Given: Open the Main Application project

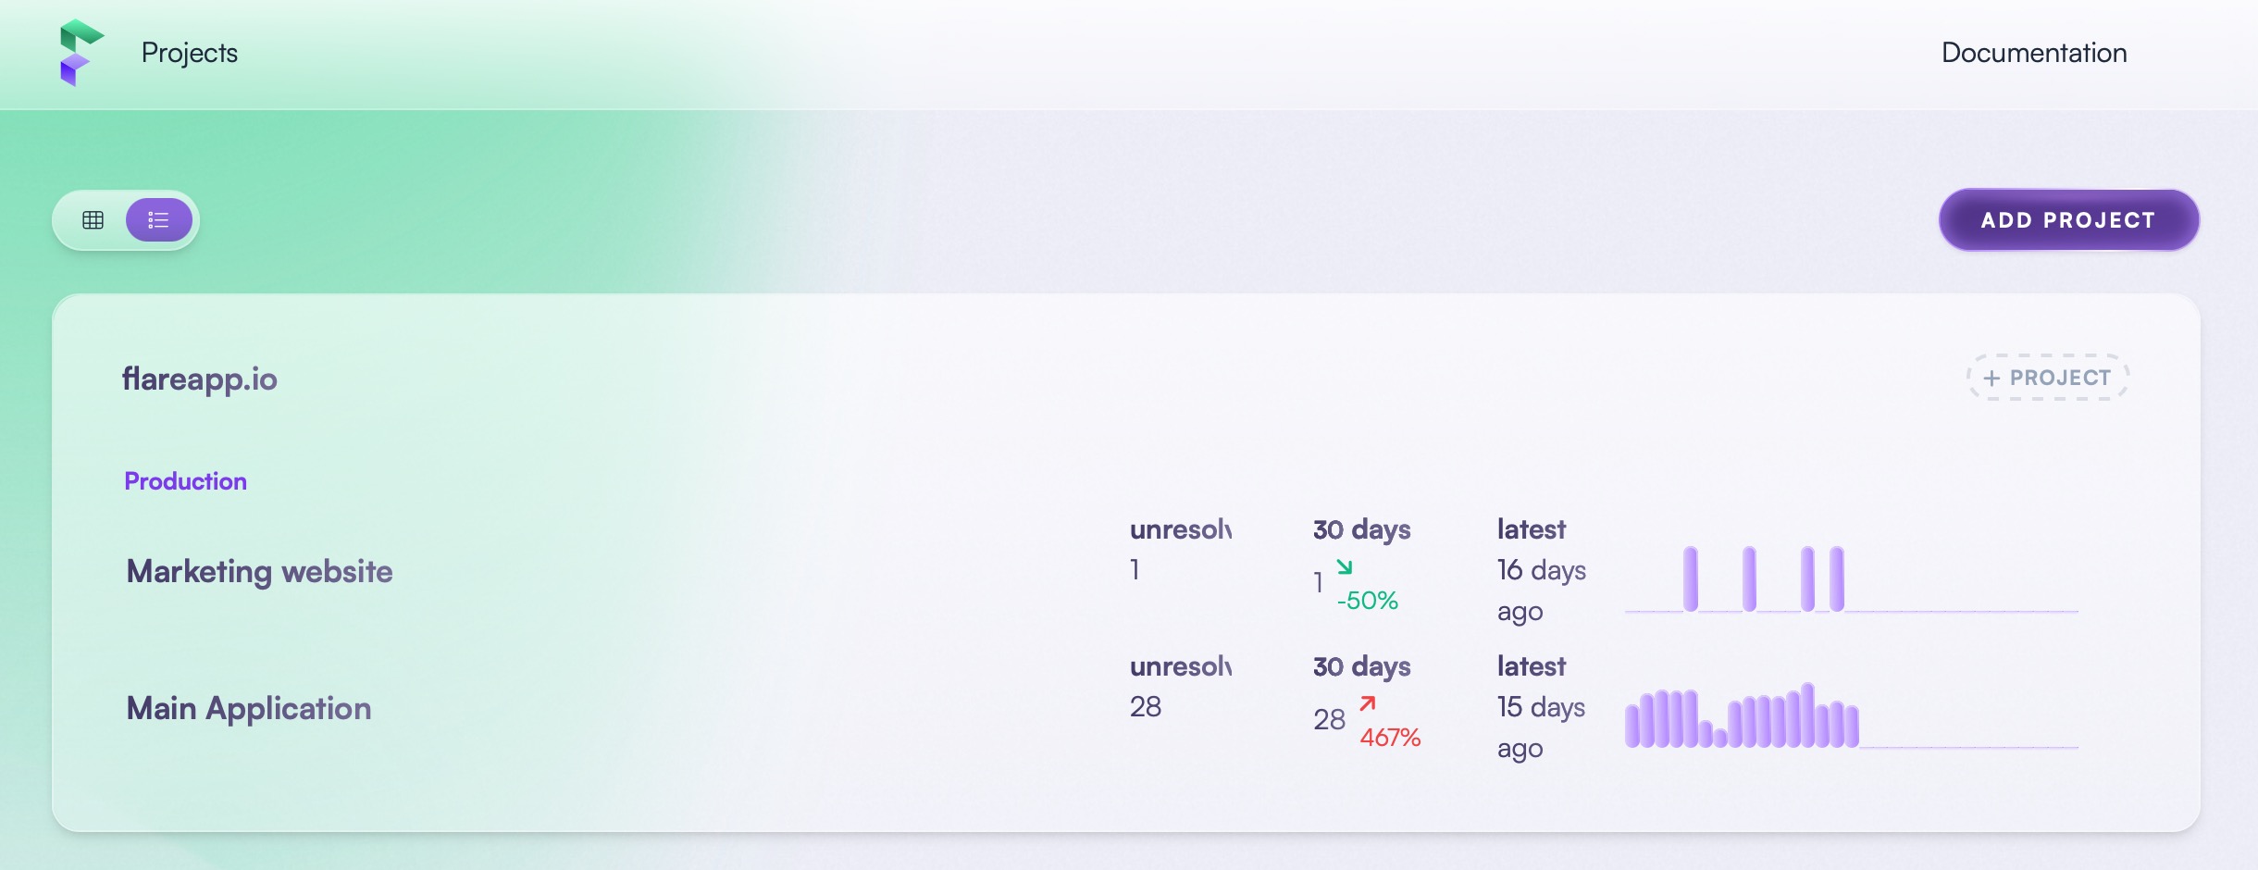Looking at the screenshot, I should coord(249,708).
